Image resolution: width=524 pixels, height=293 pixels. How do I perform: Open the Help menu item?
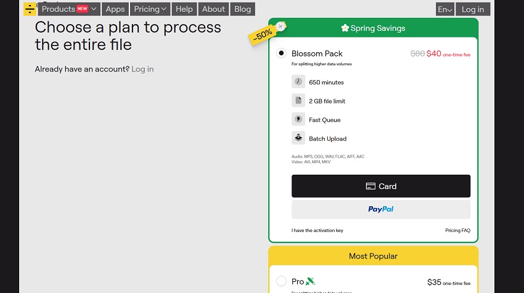coord(184,9)
